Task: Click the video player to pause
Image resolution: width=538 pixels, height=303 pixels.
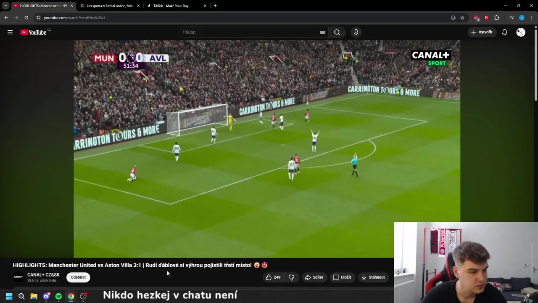Action: (x=267, y=149)
